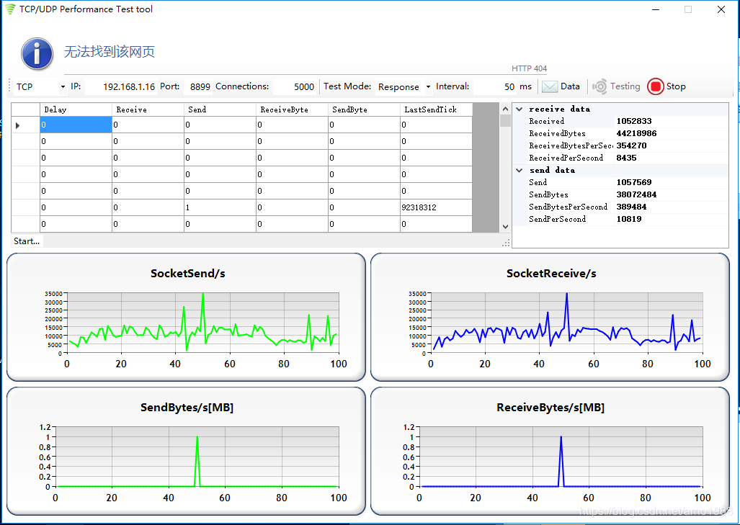Select the SendPerSecond value 10819
Viewport: 740px width, 525px height.
coord(628,220)
